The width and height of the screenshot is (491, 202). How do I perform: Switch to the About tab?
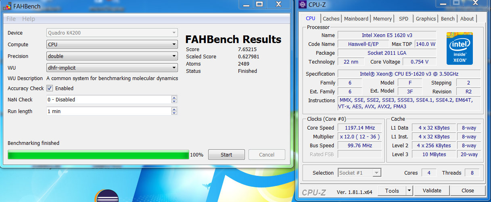click(467, 19)
